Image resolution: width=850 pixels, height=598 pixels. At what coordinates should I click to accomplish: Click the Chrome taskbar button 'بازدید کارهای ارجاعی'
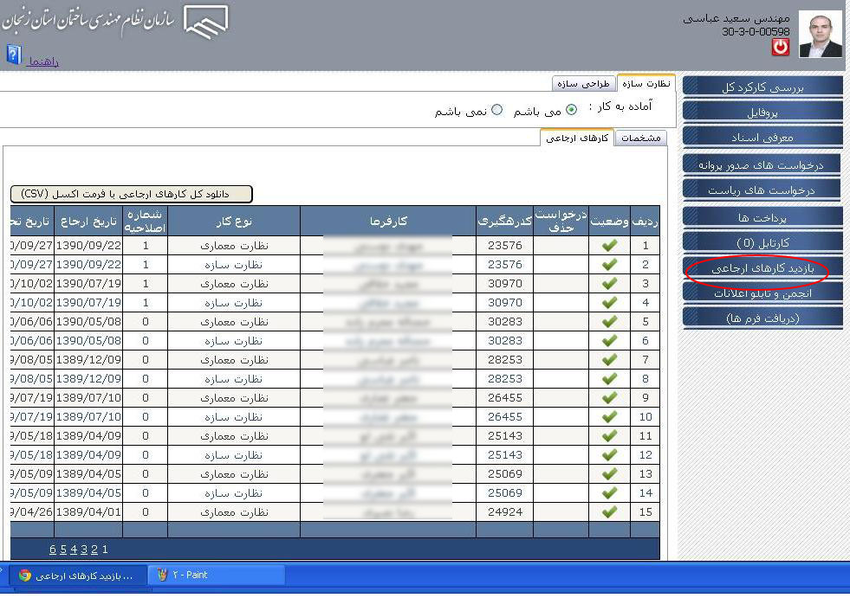(x=77, y=575)
